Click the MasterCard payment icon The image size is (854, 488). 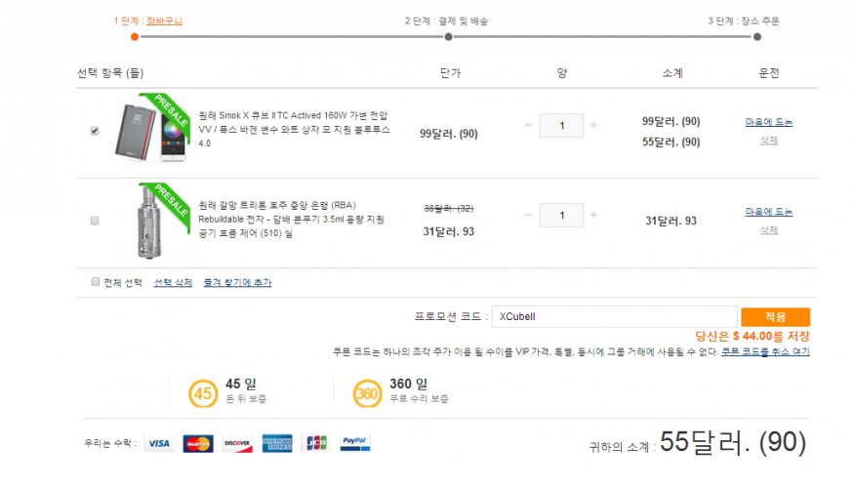(x=198, y=443)
